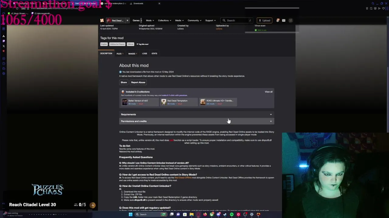Click the Windows Start button
The width and height of the screenshot is (389, 218).
click(130, 214)
